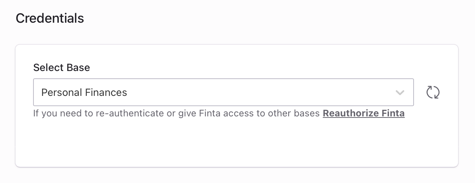Refresh available bases using the rotate icon
This screenshot has height=183, width=475.
point(433,92)
